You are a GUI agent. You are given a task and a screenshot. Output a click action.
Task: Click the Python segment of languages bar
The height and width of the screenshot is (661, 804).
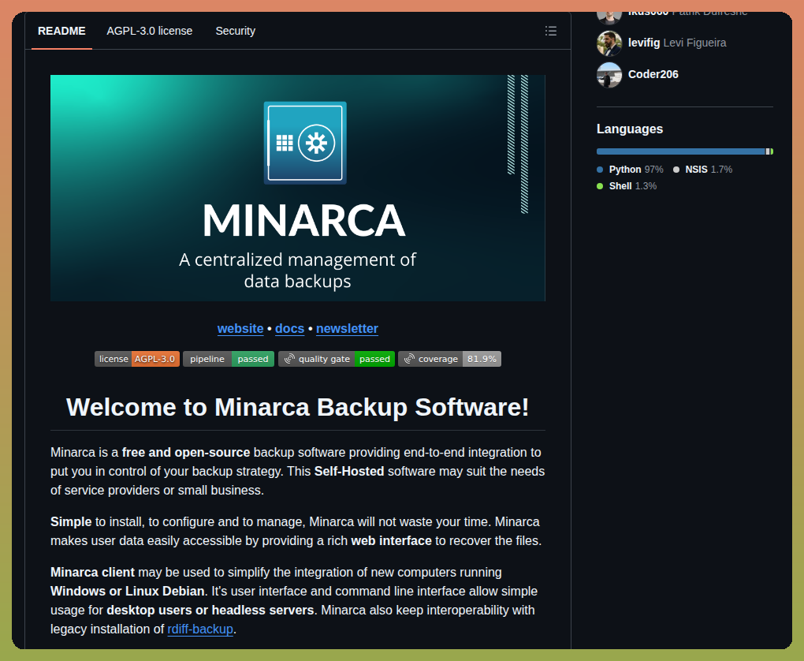[x=681, y=151]
